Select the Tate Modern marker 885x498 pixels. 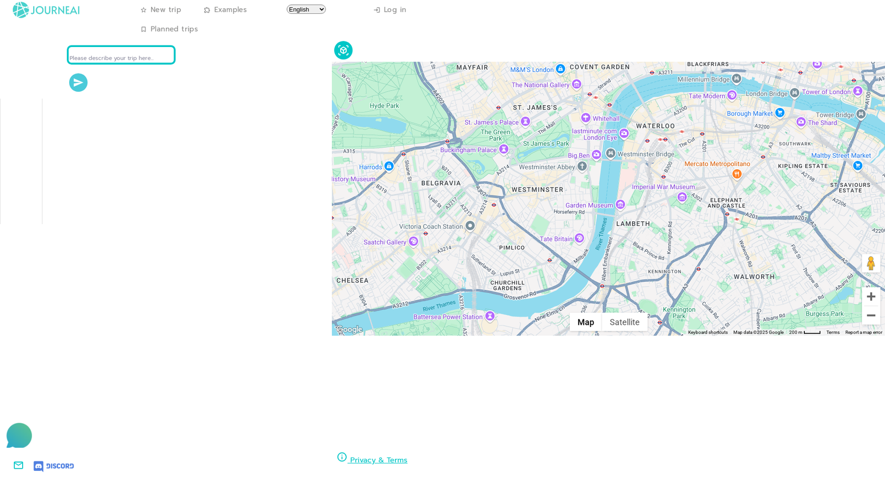coord(732,95)
